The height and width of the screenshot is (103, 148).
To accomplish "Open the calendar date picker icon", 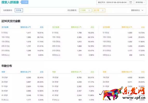I will click(131, 2).
